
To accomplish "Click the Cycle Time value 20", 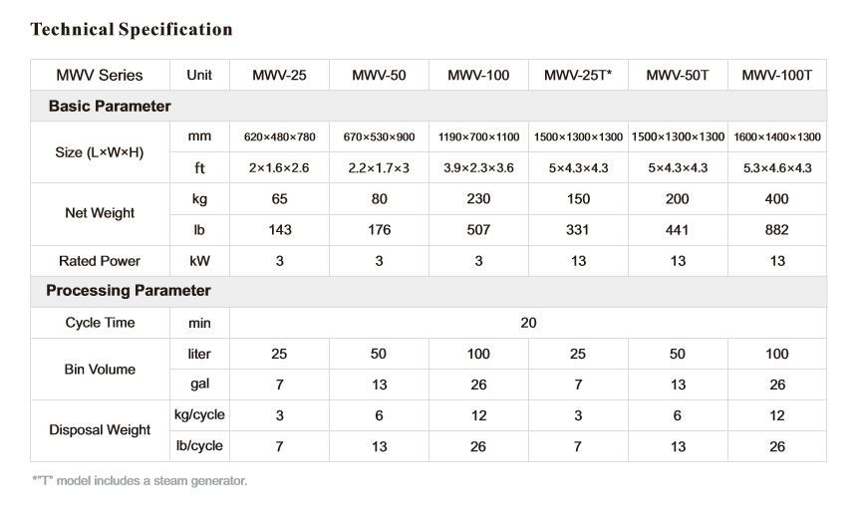I will point(528,323).
